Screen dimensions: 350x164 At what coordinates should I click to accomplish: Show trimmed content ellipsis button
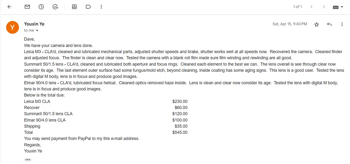(28, 159)
